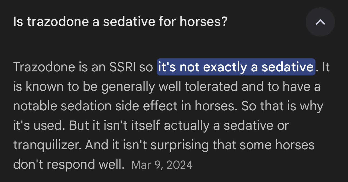Click the word "SSRI" in the answer
348x182 pixels.
tap(123, 67)
